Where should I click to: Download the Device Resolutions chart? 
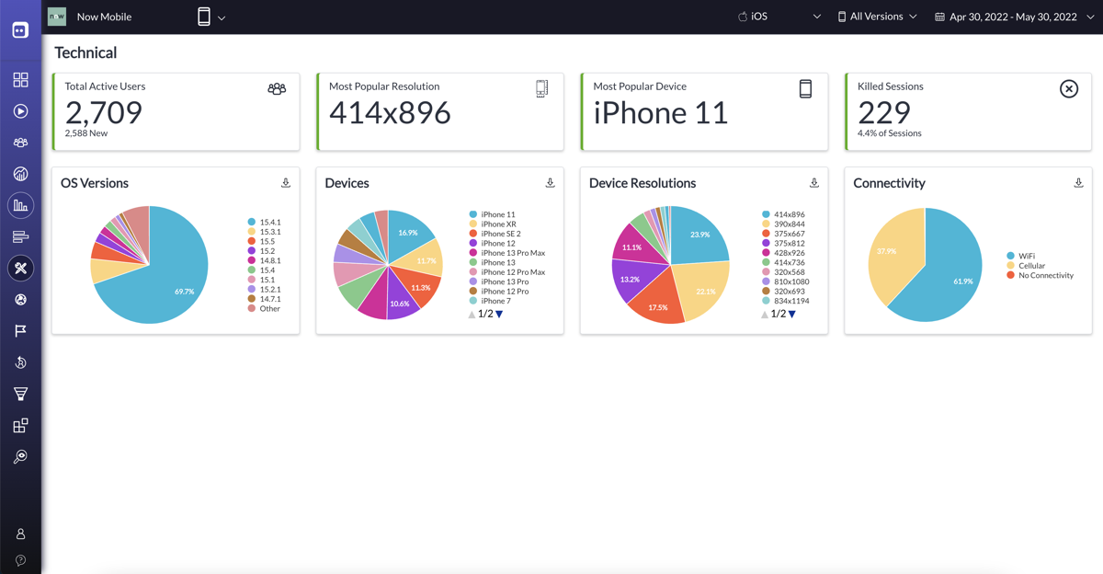(x=814, y=183)
